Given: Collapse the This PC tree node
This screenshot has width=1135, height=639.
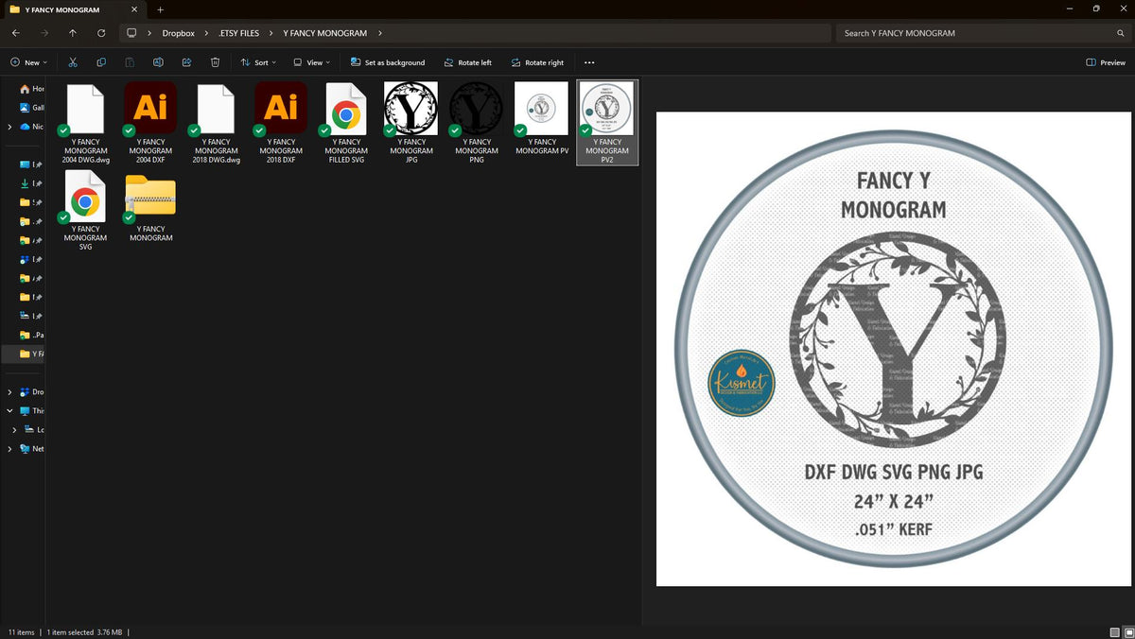Looking at the screenshot, I should (x=10, y=410).
